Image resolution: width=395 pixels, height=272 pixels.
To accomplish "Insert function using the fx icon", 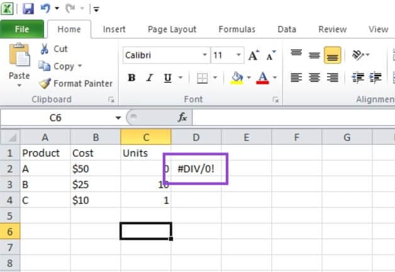I will pyautogui.click(x=182, y=118).
